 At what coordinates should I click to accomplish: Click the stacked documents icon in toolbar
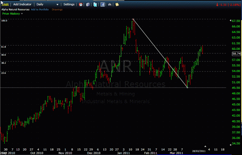point(88,5)
